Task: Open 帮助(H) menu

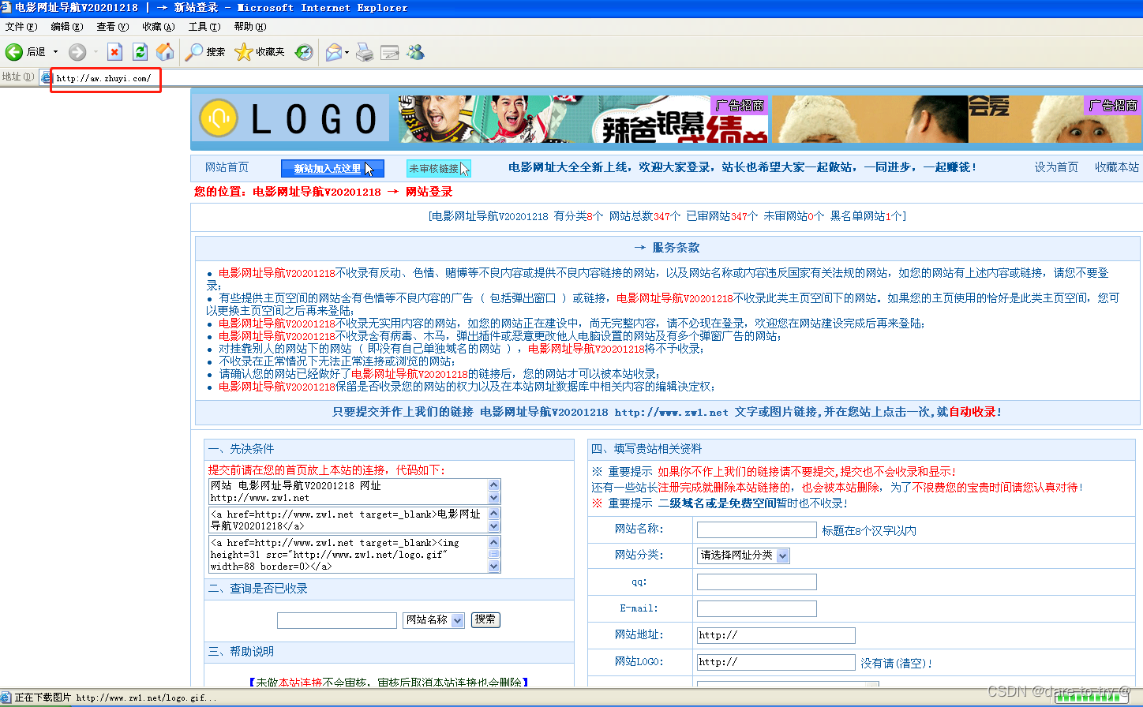Action: coord(250,27)
